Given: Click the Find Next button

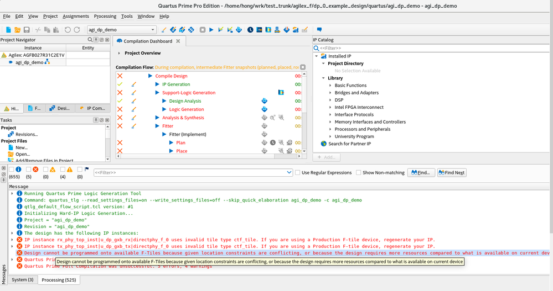Looking at the screenshot, I should coord(452,173).
